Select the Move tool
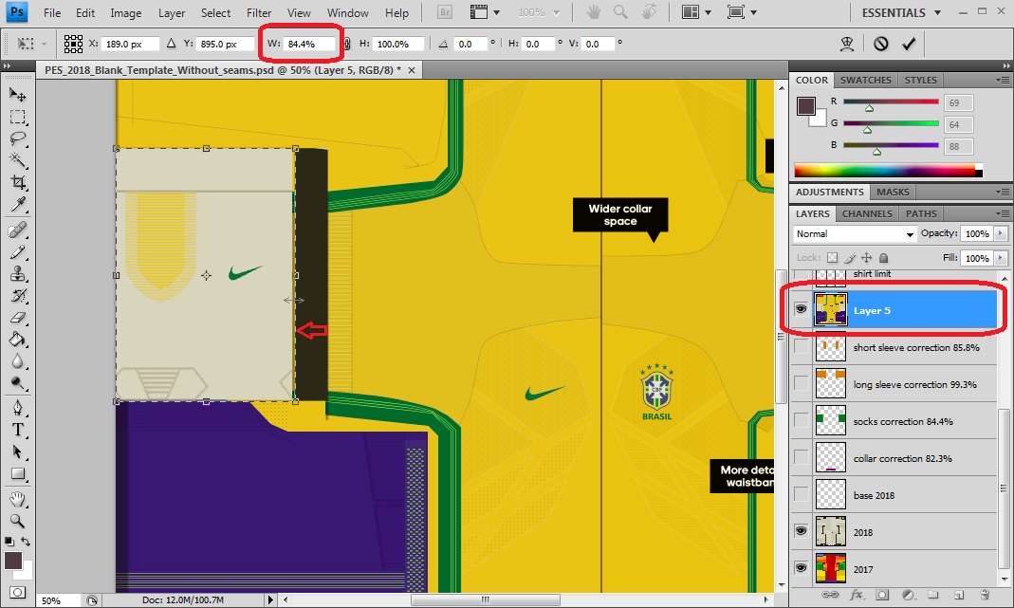 (17, 95)
